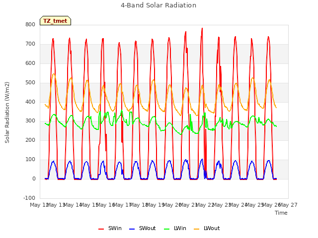Image resolution: width=318 pixels, height=238 pixels.
Task: Click the red SWin legend color marker
Action: coord(101,229)
